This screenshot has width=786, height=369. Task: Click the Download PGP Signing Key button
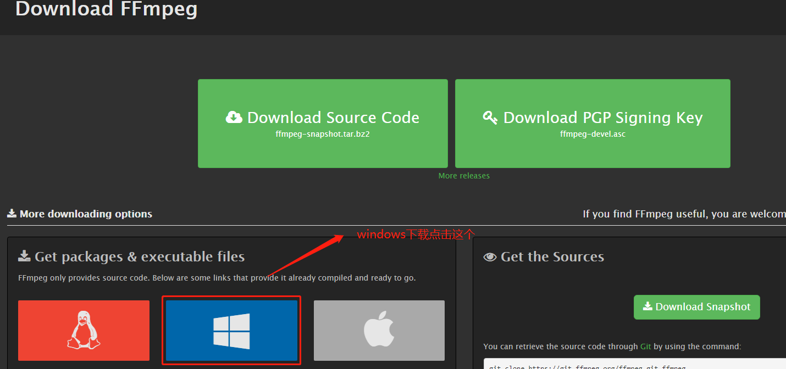[x=593, y=124]
